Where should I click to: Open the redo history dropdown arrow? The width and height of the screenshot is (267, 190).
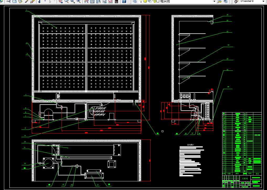tap(55, 1)
